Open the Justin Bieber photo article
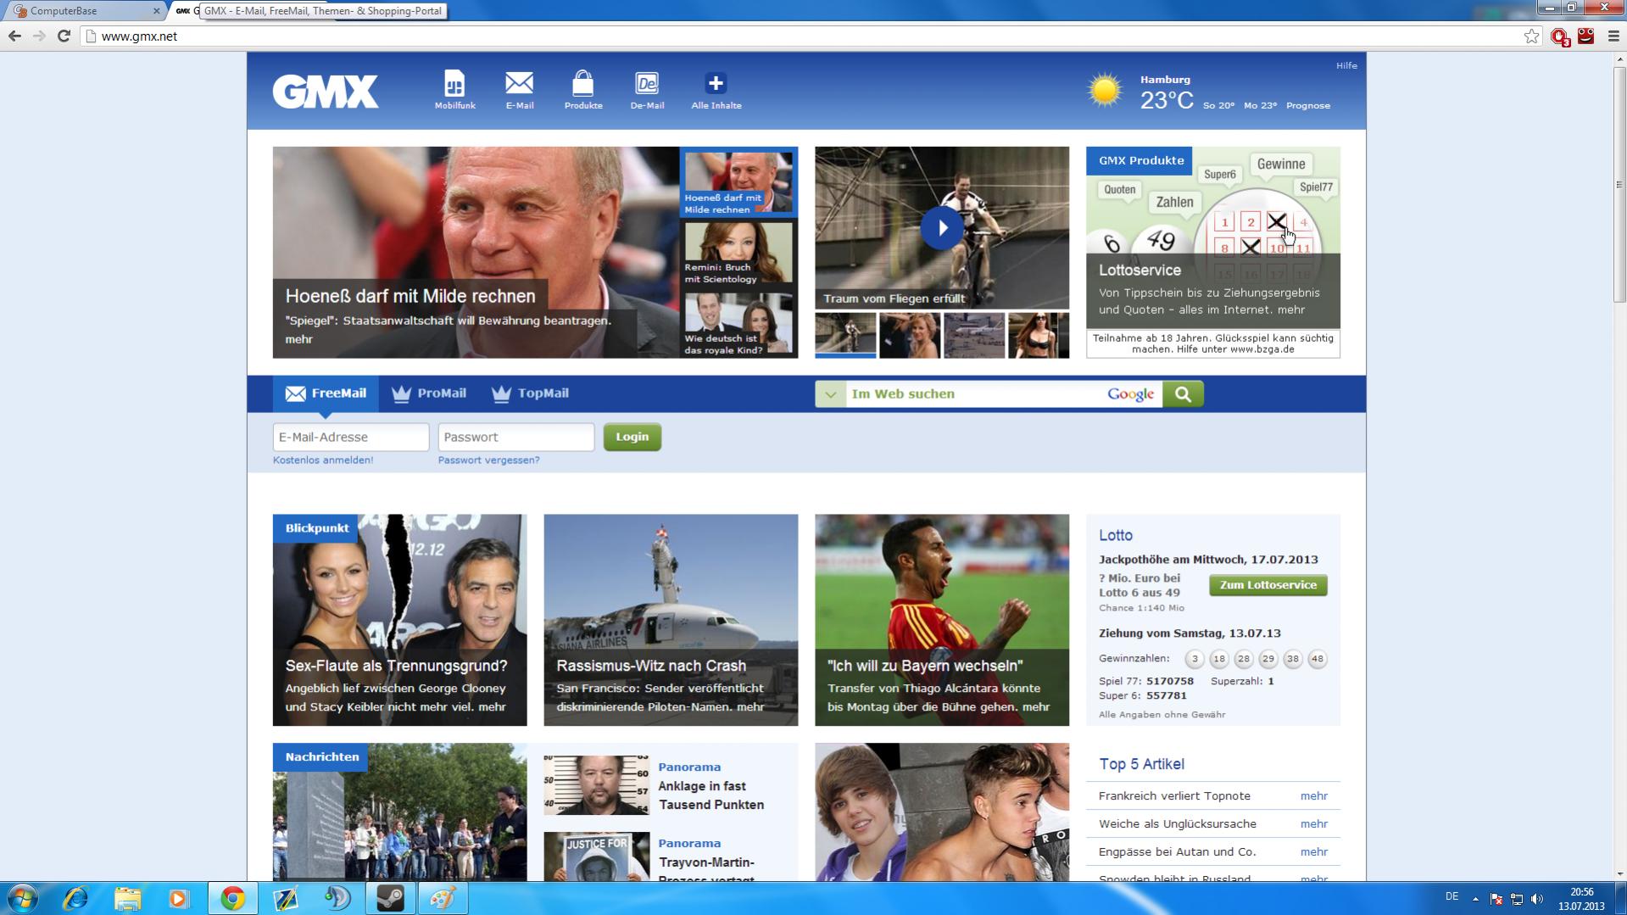 (x=941, y=812)
